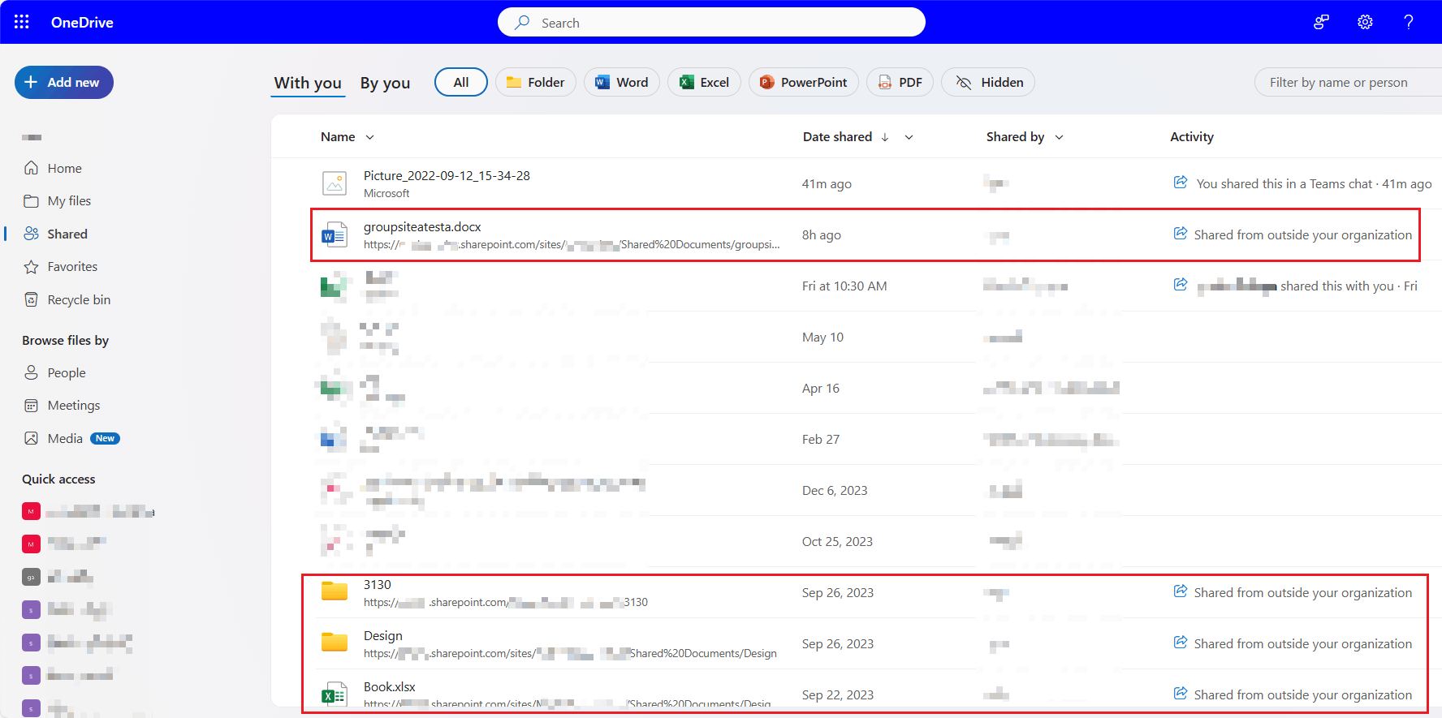
Task: Click the Teams chat share icon for the Picture row
Action: click(x=1181, y=183)
